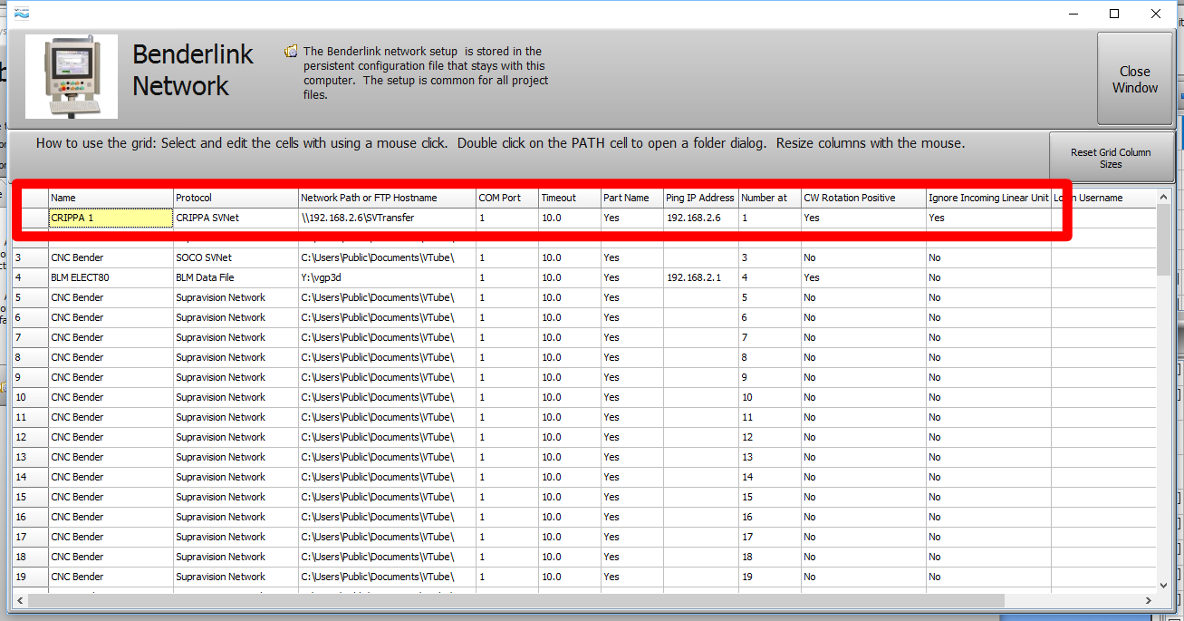Open the BLM Data File protocol cell
Viewport: 1184px width, 621px height.
click(236, 277)
